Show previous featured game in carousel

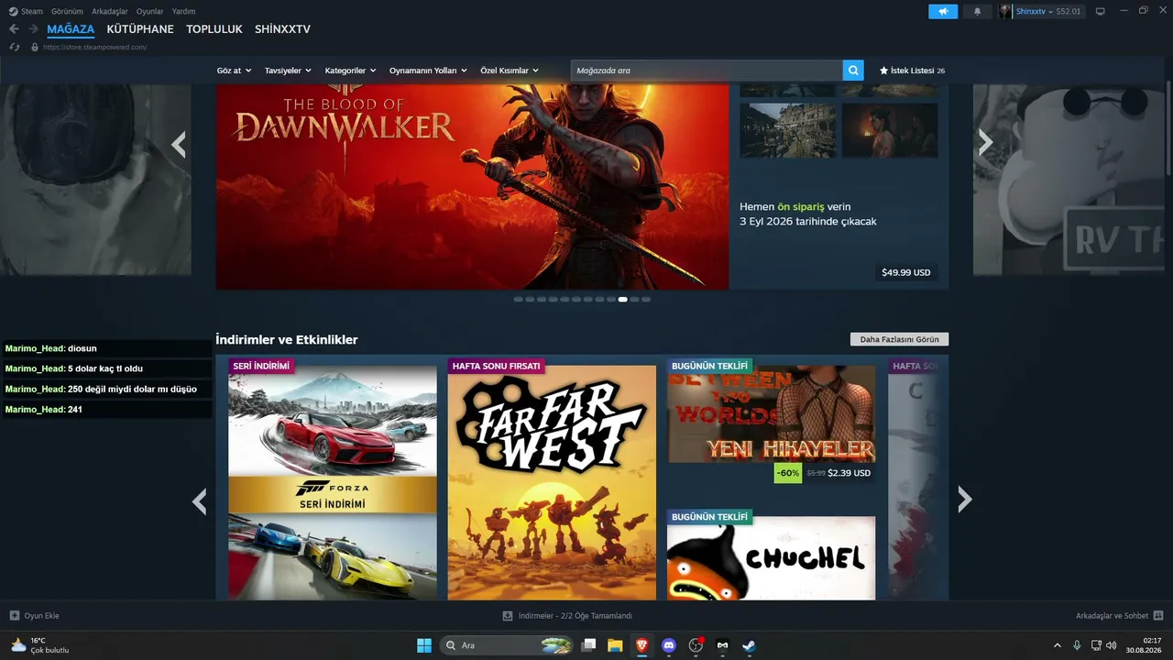(179, 144)
